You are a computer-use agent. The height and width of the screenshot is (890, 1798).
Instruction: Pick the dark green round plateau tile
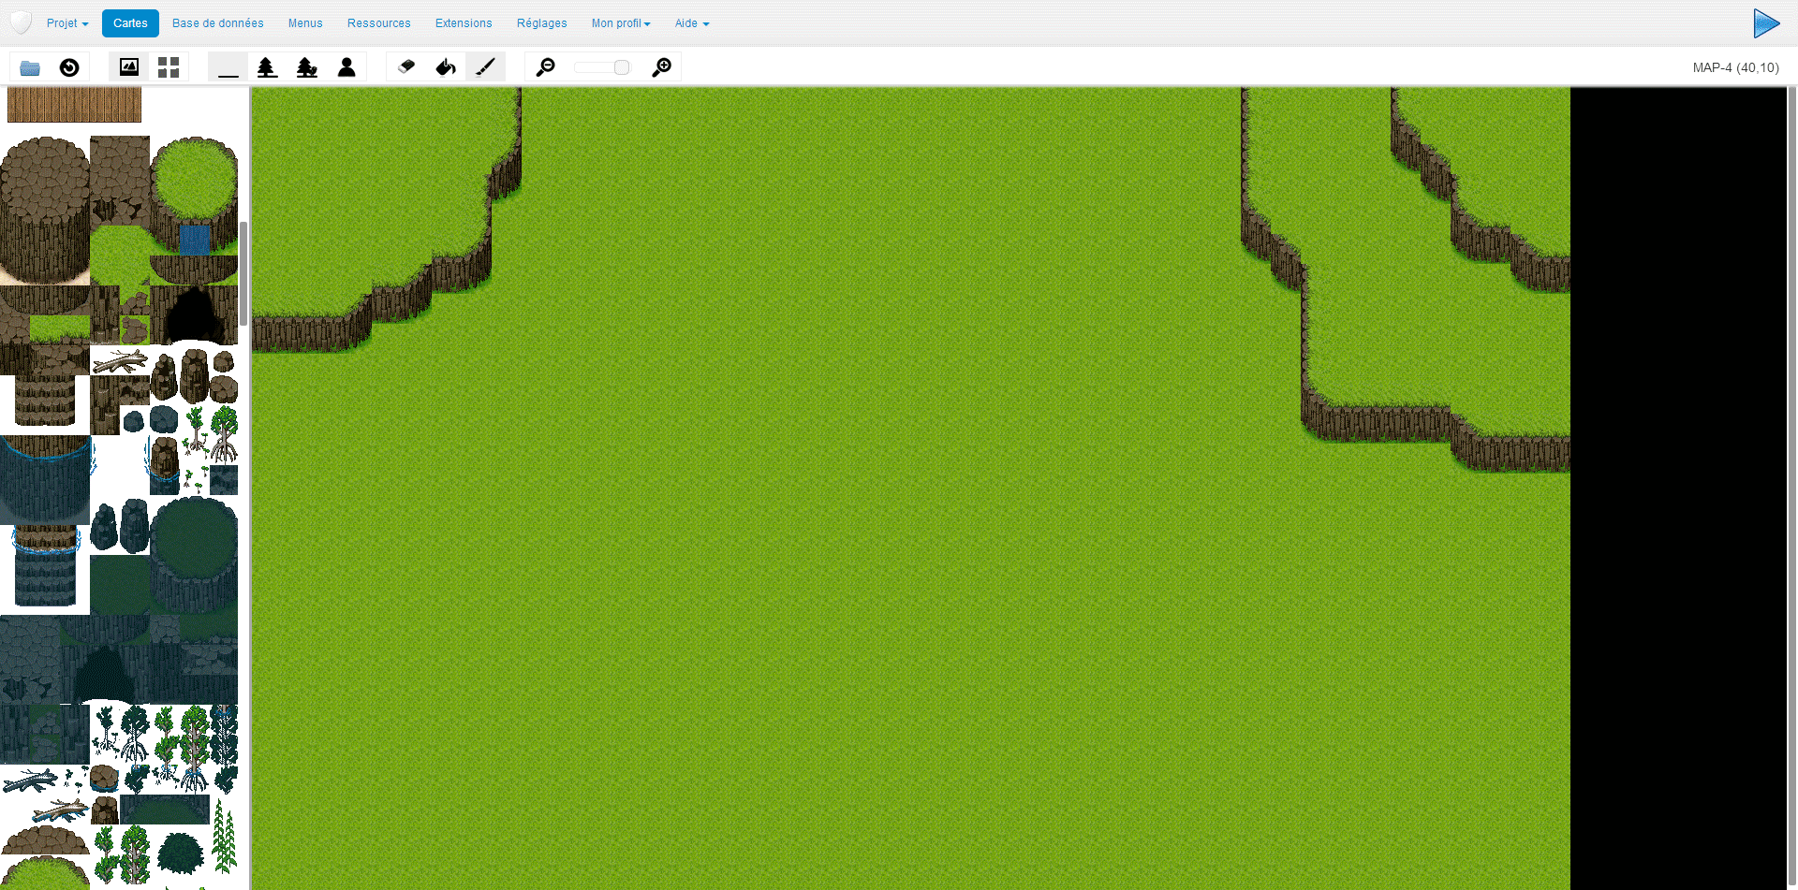(x=195, y=554)
